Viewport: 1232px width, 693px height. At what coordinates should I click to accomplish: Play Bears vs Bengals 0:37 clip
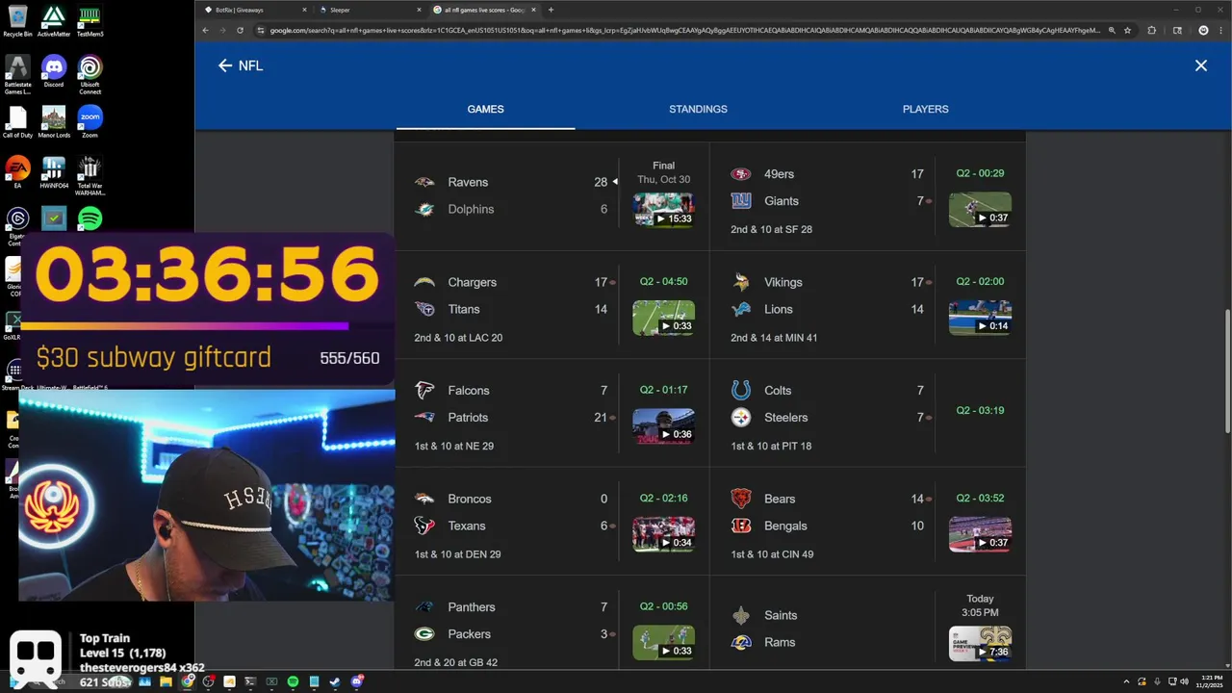pos(980,533)
